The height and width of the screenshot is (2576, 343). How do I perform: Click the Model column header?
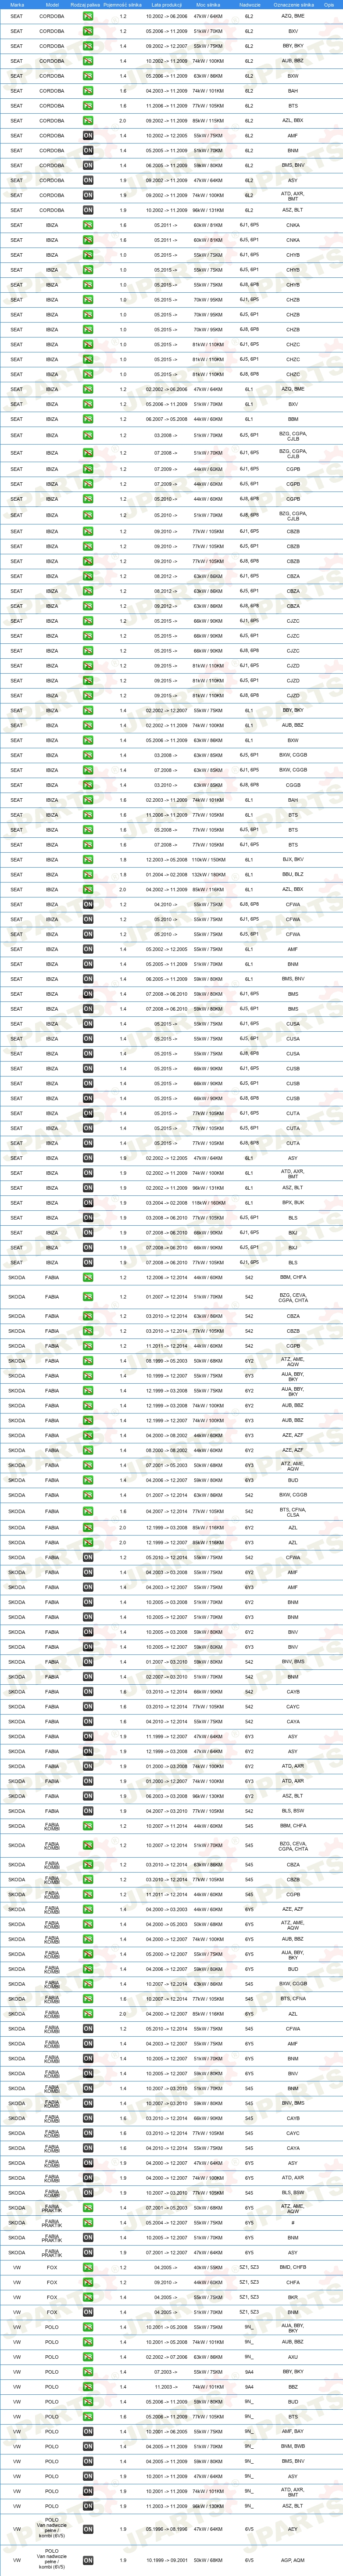(52, 4)
